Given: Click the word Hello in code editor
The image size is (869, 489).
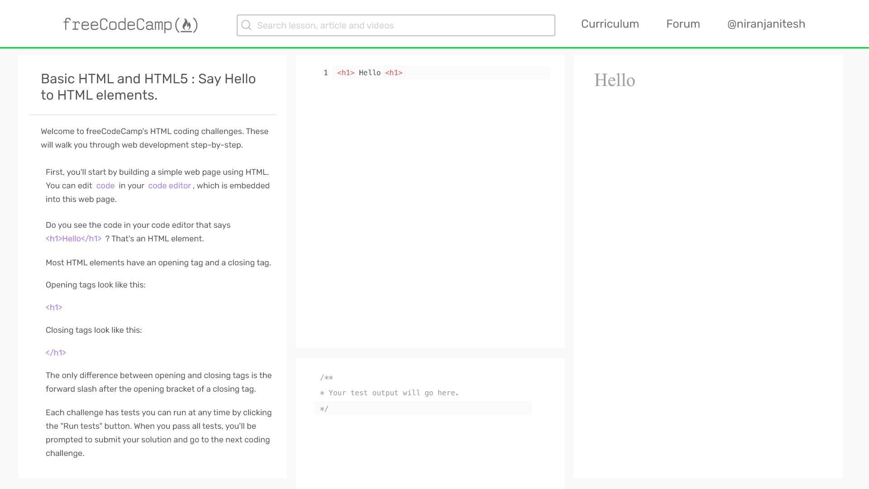Looking at the screenshot, I should click(x=369, y=73).
